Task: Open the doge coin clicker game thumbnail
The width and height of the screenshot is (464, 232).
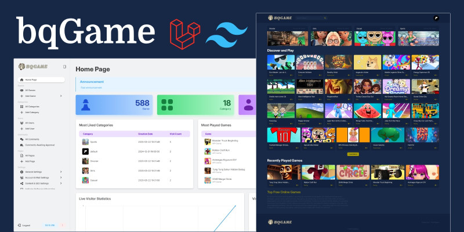Action: pyautogui.click(x=368, y=62)
